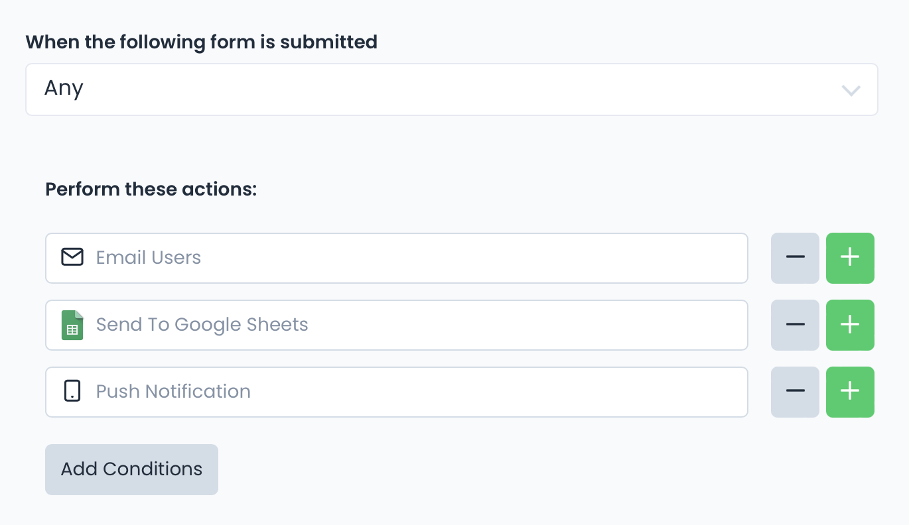The height and width of the screenshot is (525, 909).
Task: Click the envelope icon in Email Users row
Action: (72, 258)
